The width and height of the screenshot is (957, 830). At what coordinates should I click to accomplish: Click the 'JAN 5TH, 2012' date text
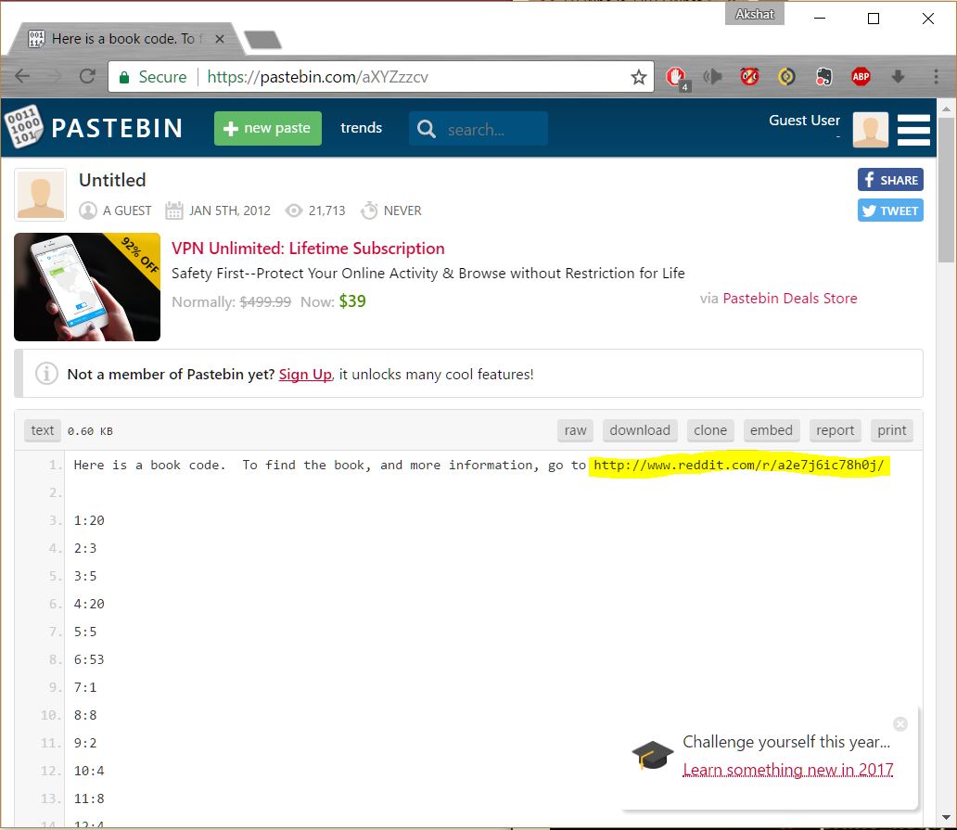point(229,211)
